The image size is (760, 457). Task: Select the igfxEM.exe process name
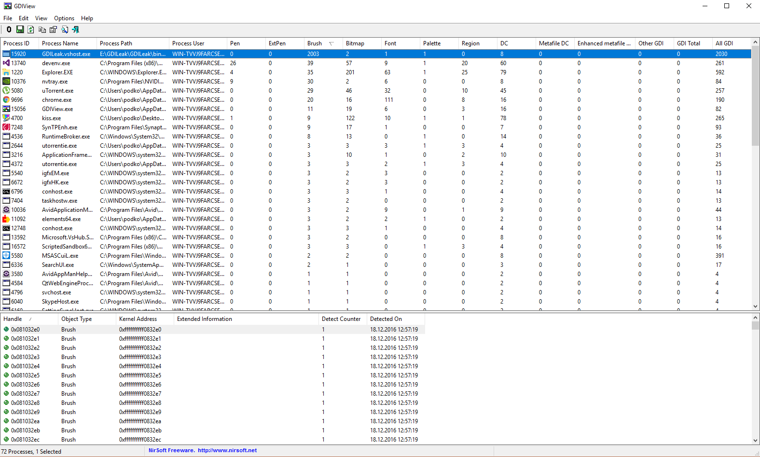pos(55,173)
